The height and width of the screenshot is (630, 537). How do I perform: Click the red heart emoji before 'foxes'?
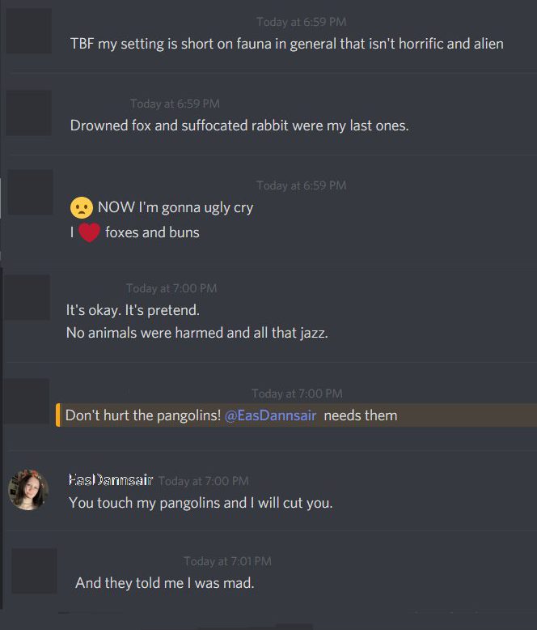click(89, 232)
